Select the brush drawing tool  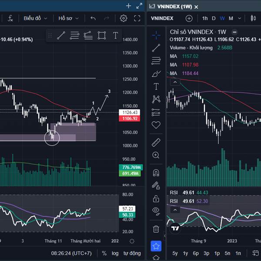156,74
